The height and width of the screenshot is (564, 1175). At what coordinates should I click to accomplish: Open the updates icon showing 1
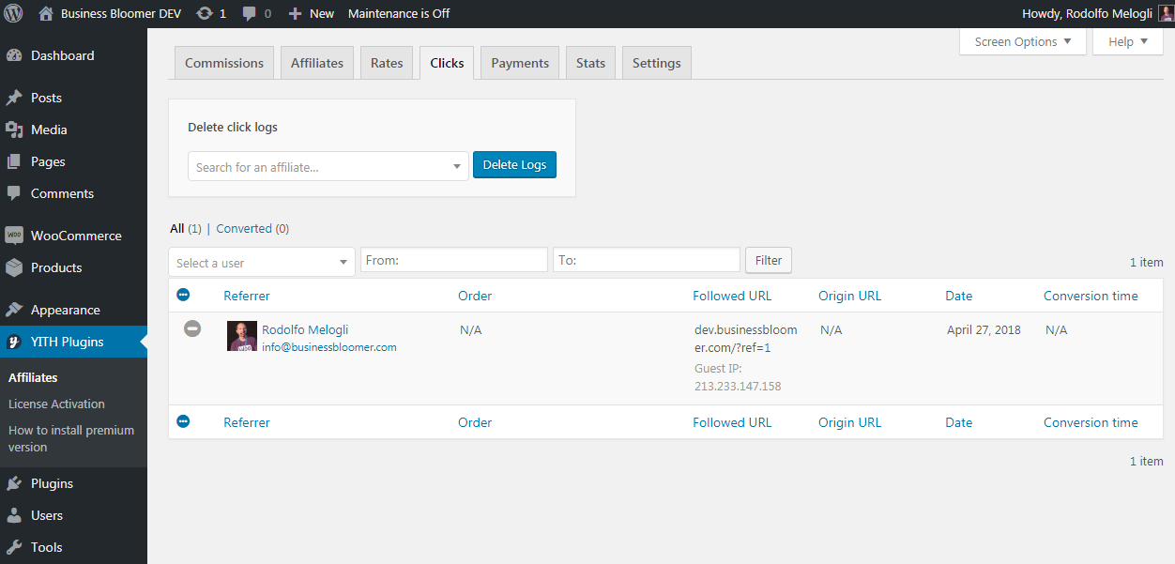click(211, 13)
